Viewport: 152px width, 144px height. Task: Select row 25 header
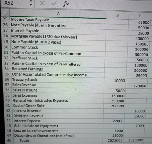(5, 19)
